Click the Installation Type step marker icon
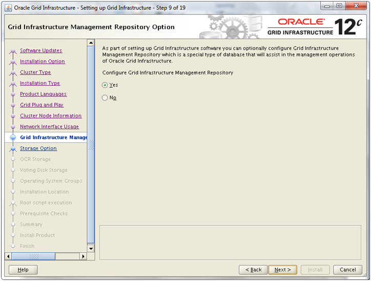The width and height of the screenshot is (371, 281). click(13, 84)
